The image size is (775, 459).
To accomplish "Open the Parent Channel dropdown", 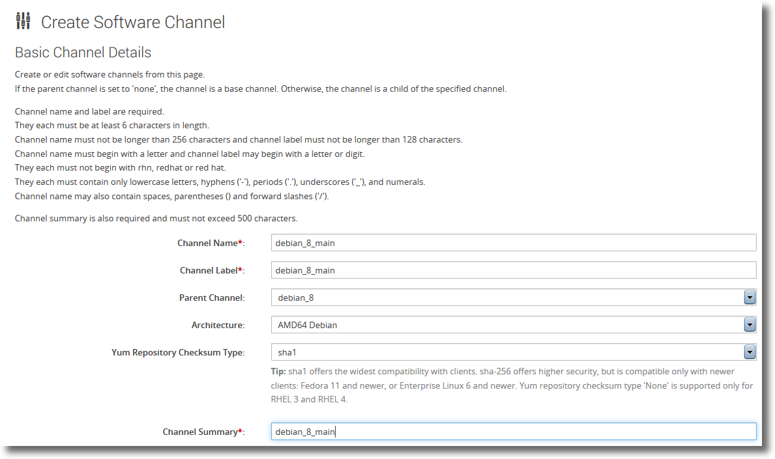I will tap(514, 298).
